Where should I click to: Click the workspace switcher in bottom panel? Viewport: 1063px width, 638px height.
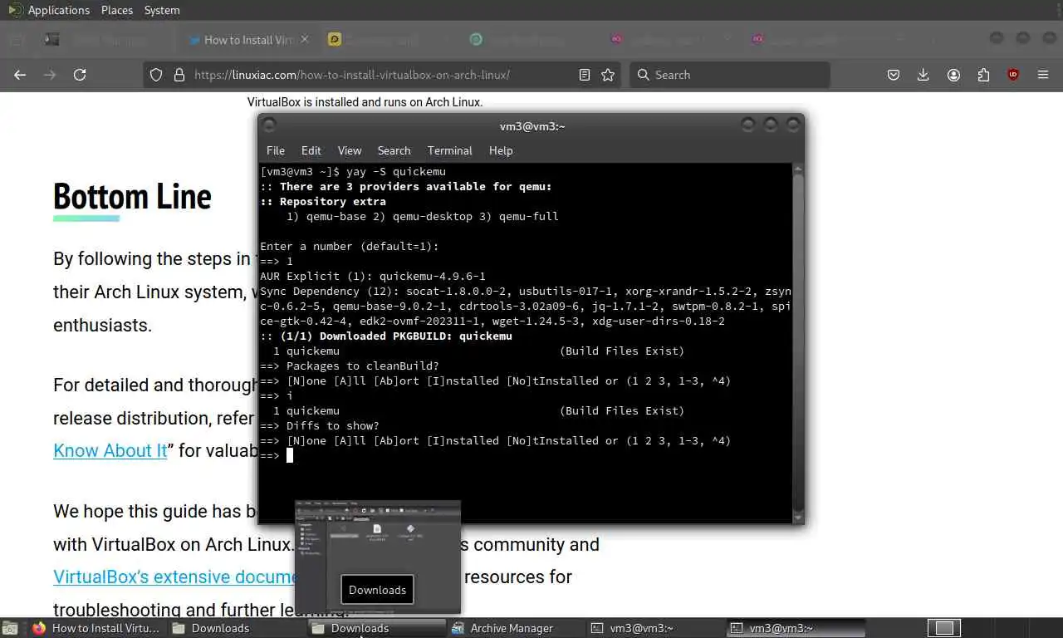coord(944,628)
